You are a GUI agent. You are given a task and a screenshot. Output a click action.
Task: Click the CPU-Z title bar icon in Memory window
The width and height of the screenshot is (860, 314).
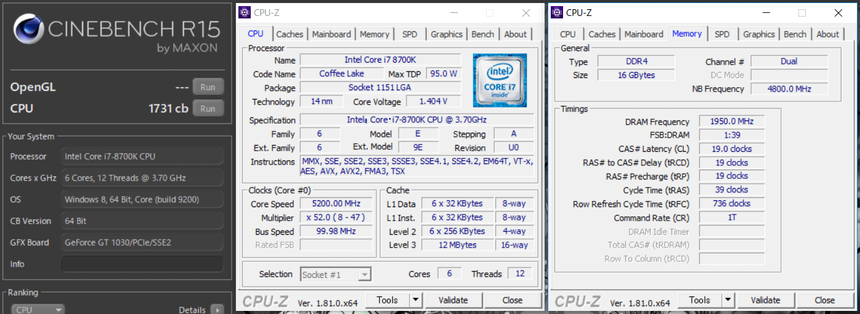[557, 12]
